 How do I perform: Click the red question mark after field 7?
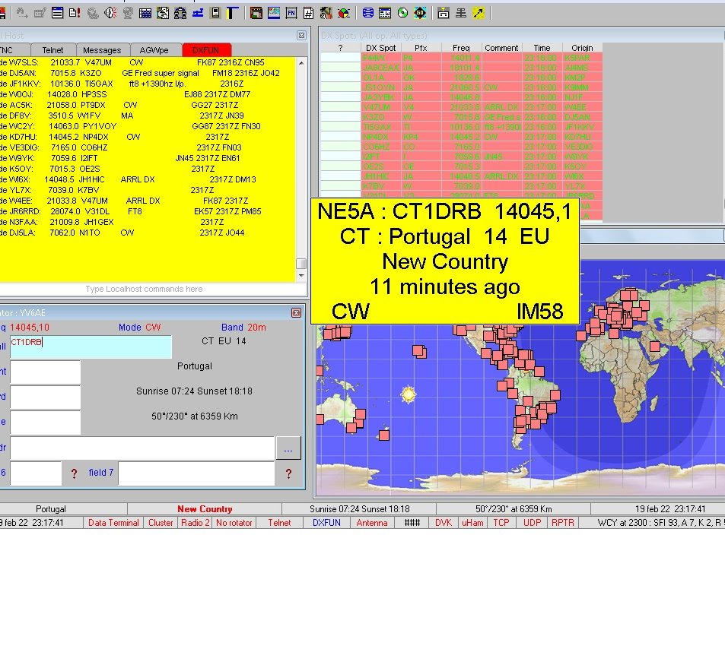click(288, 473)
